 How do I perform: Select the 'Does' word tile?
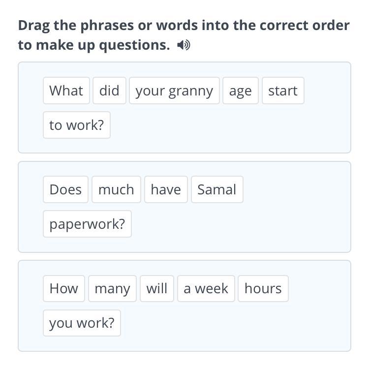[x=65, y=189]
